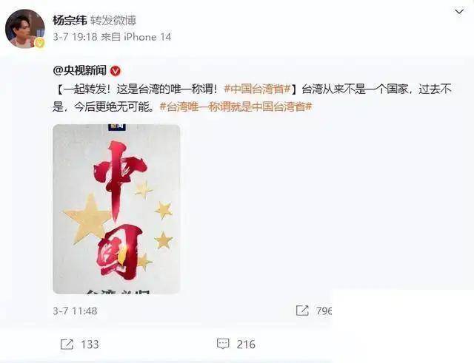Click the 转发微博 text
The height and width of the screenshot is (363, 474).
coord(113,21)
